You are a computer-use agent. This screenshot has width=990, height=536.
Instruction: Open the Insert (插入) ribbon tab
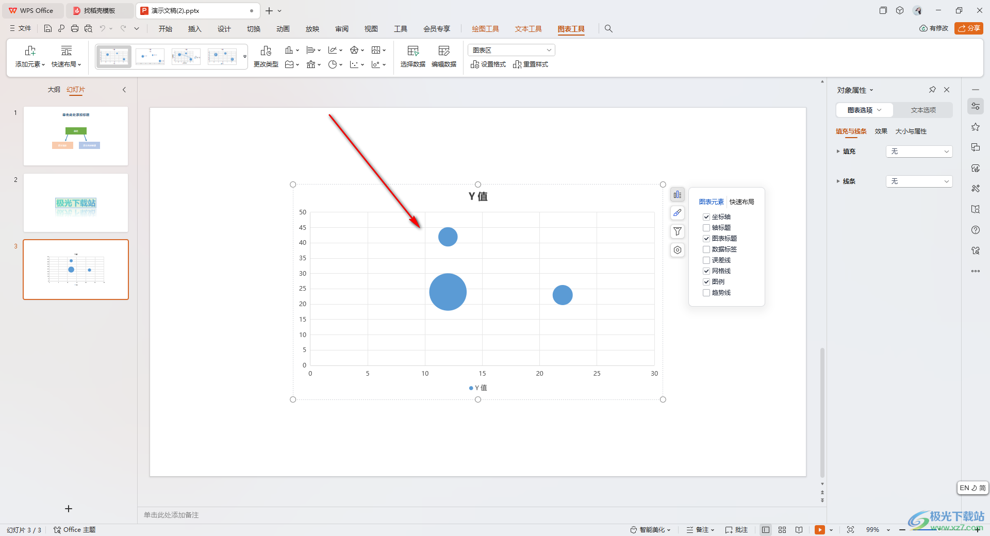tap(195, 29)
